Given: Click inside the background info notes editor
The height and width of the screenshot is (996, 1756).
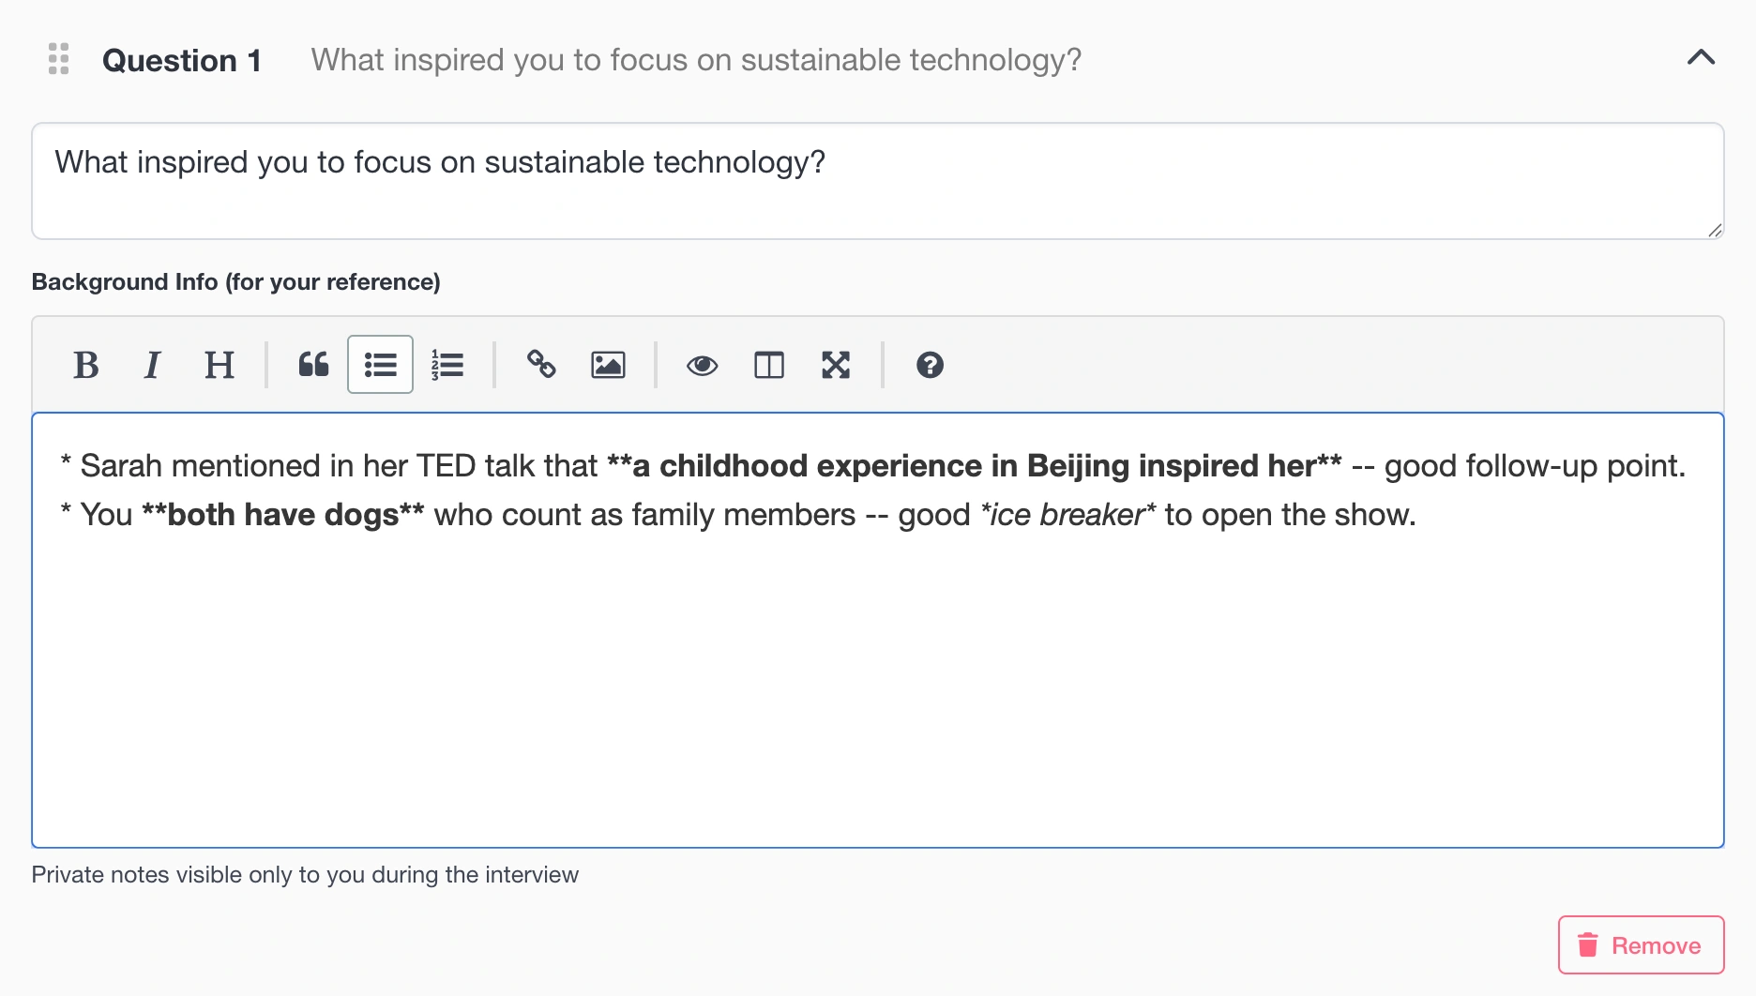Looking at the screenshot, I should (877, 675).
